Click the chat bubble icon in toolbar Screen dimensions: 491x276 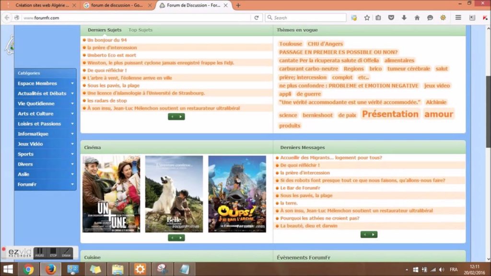(x=430, y=18)
